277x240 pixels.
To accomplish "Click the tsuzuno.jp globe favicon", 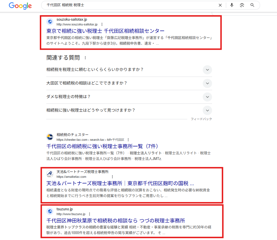I will tap(50, 211).
